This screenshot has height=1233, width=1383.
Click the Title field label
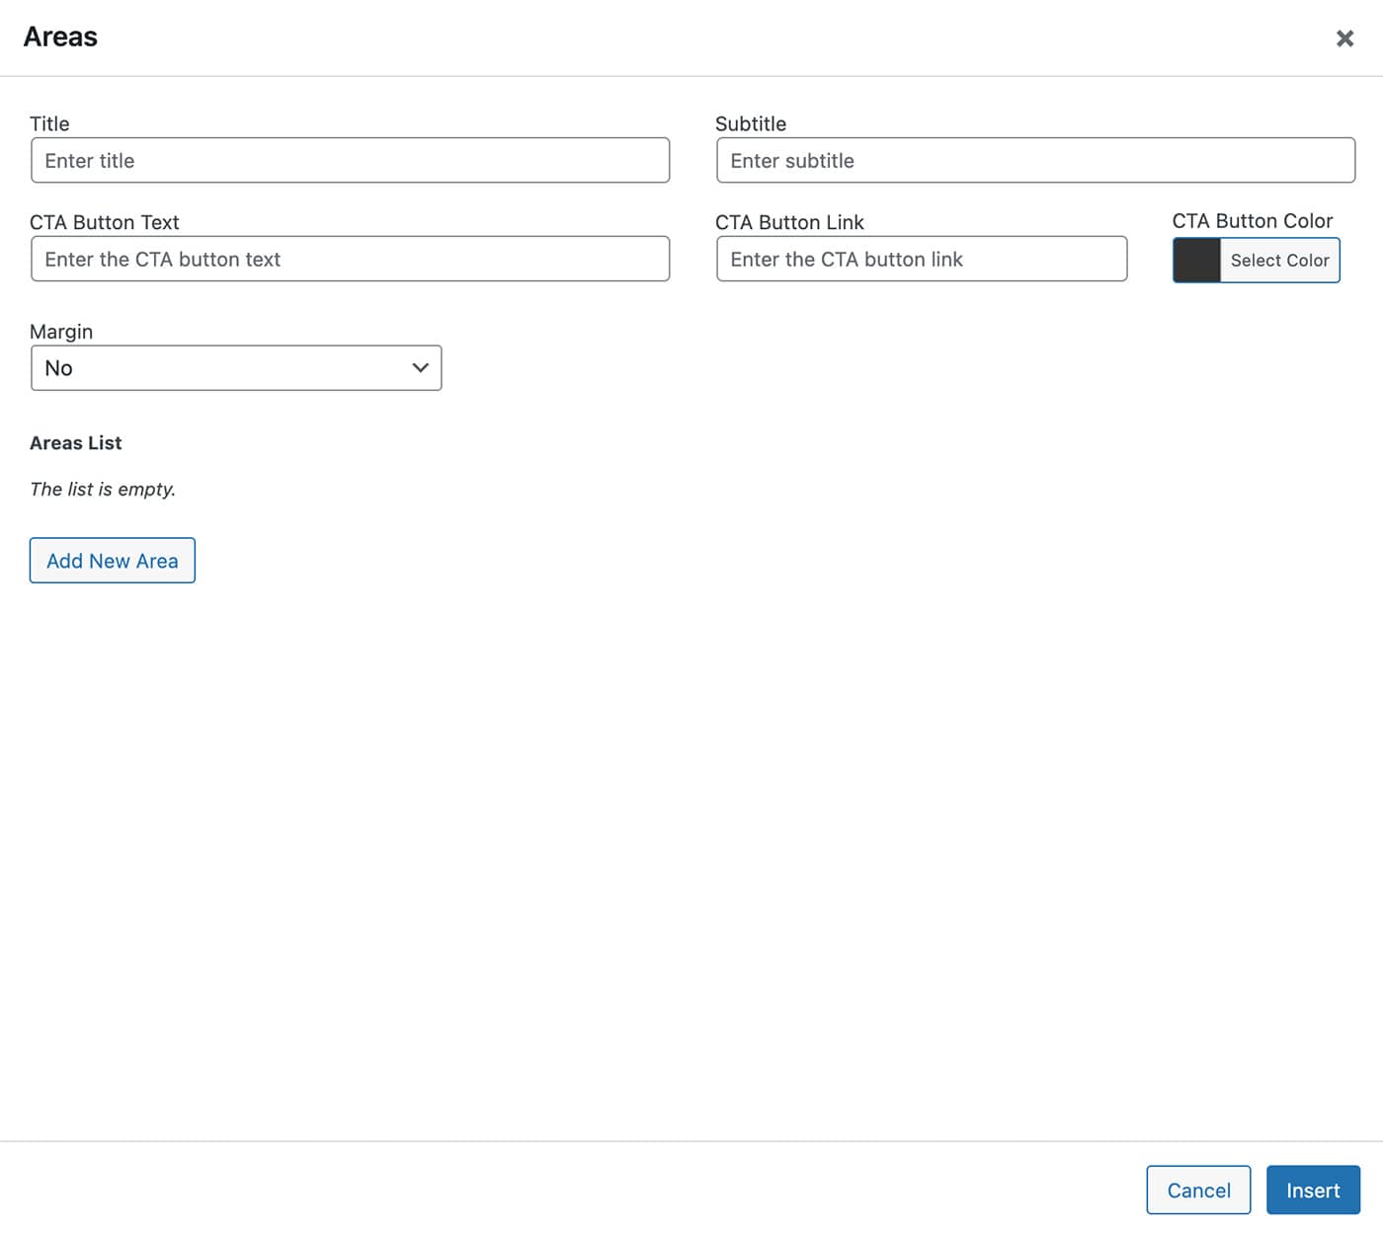(x=49, y=124)
